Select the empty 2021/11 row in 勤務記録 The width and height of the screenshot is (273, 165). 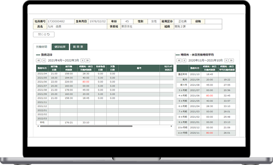click(x=105, y=102)
